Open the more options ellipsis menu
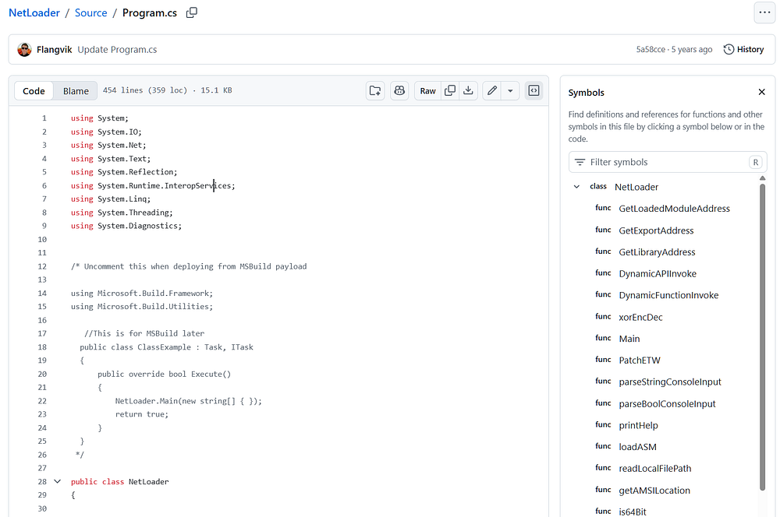 click(x=764, y=13)
